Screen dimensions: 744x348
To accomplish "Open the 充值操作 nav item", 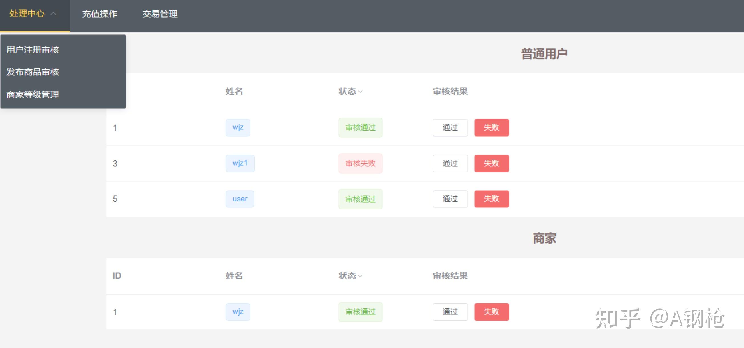I will click(100, 14).
